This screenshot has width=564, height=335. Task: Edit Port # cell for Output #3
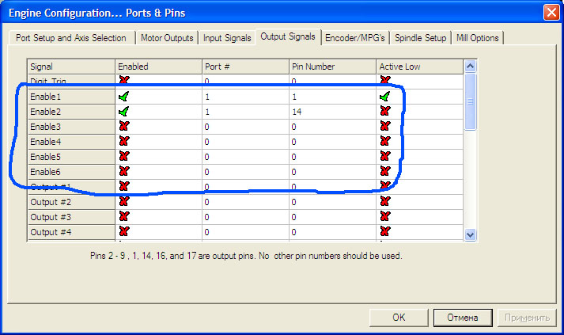[246, 217]
